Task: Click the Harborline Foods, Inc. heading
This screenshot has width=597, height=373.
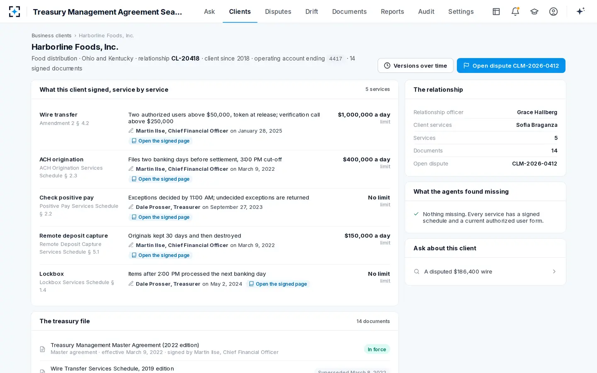Action: pos(75,47)
